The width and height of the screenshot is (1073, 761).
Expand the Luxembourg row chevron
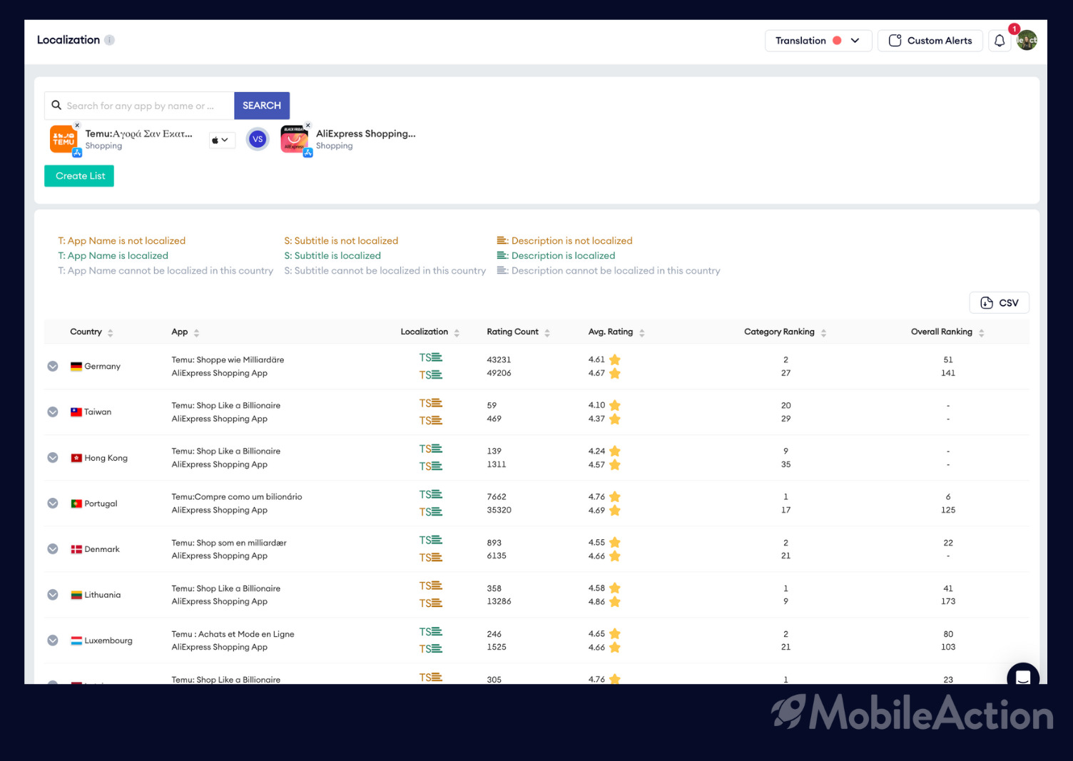pyautogui.click(x=53, y=640)
